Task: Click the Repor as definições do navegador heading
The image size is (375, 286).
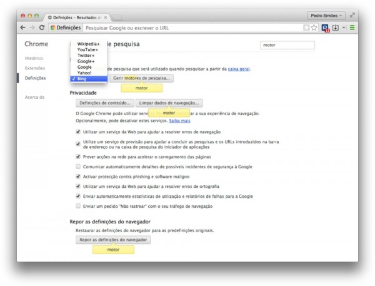Action: (110, 222)
